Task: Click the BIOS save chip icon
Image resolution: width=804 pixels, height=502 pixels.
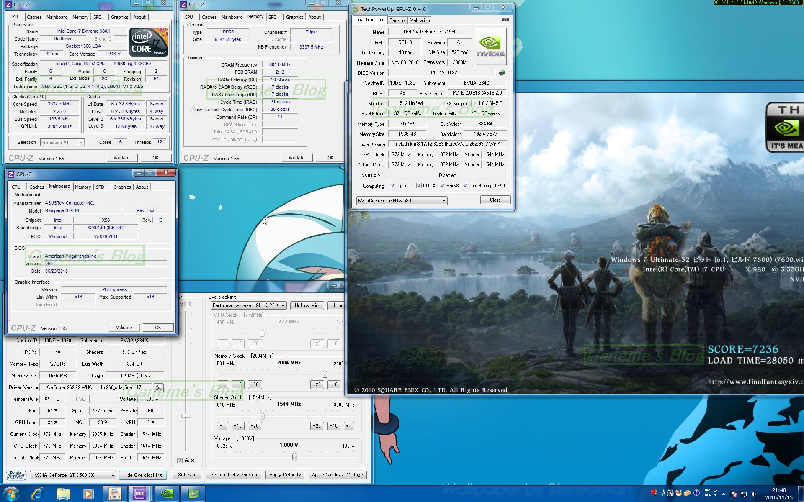Action: (502, 73)
